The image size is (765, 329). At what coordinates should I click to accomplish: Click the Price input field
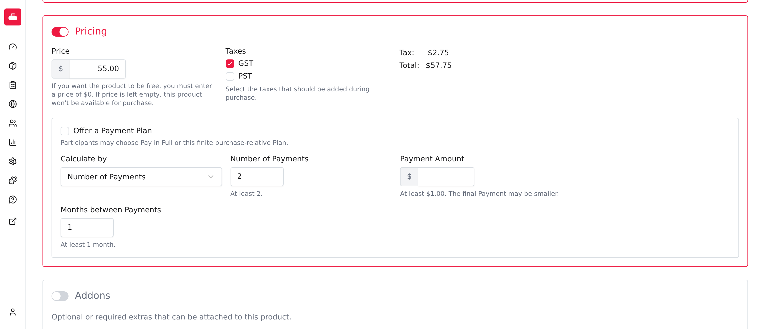(97, 69)
